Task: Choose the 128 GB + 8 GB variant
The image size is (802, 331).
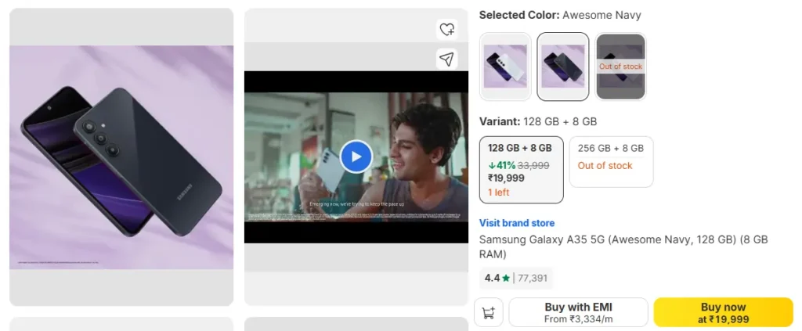Action: (x=521, y=170)
